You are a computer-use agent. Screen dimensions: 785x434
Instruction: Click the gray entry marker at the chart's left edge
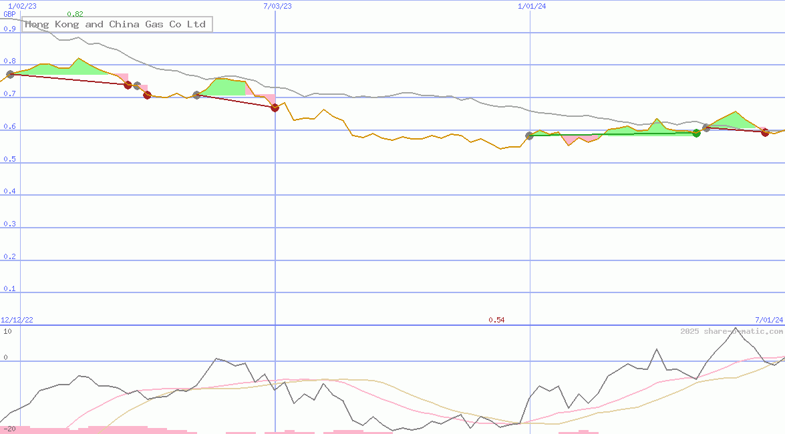11,75
